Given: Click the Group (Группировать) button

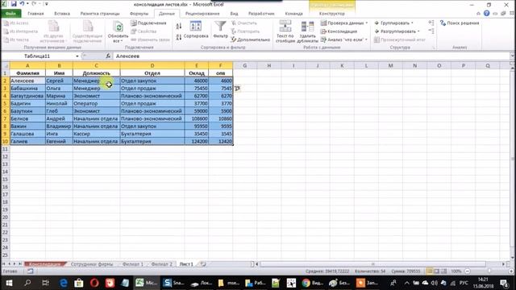Looking at the screenshot, I should (x=392, y=23).
